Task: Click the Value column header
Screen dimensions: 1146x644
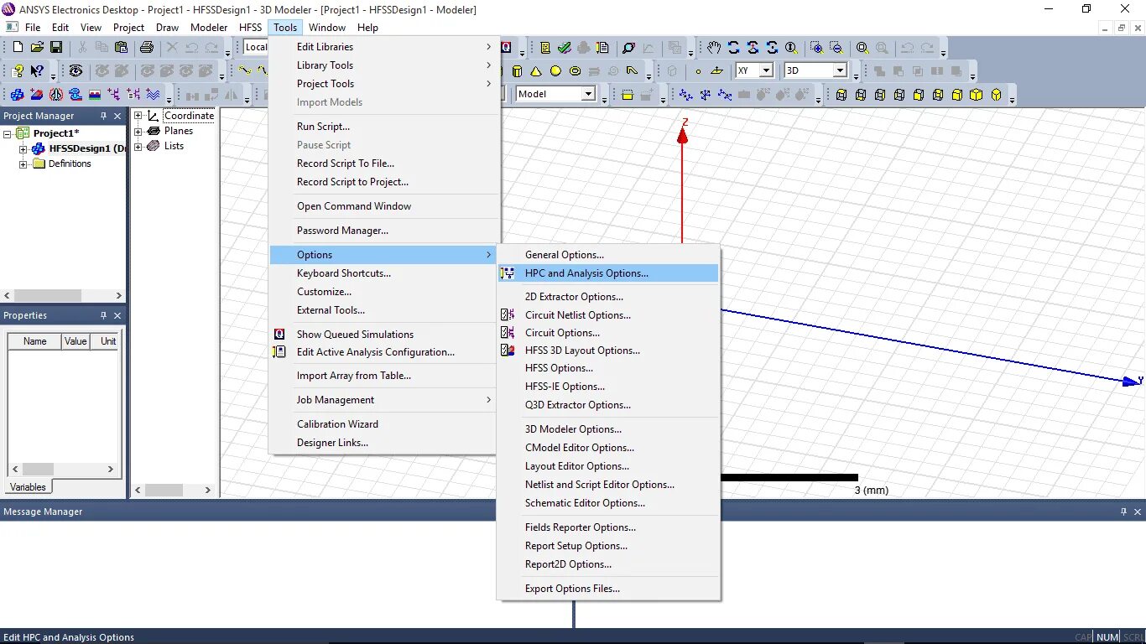Action: coord(76,341)
